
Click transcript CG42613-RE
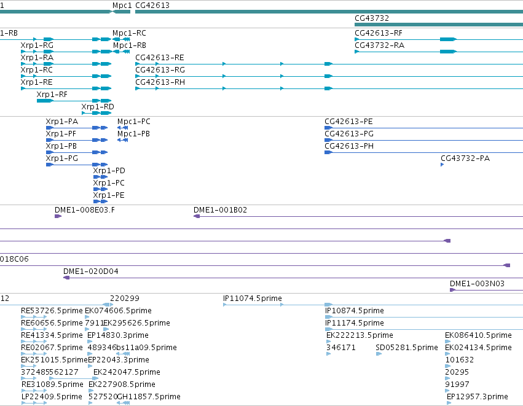tap(160, 58)
